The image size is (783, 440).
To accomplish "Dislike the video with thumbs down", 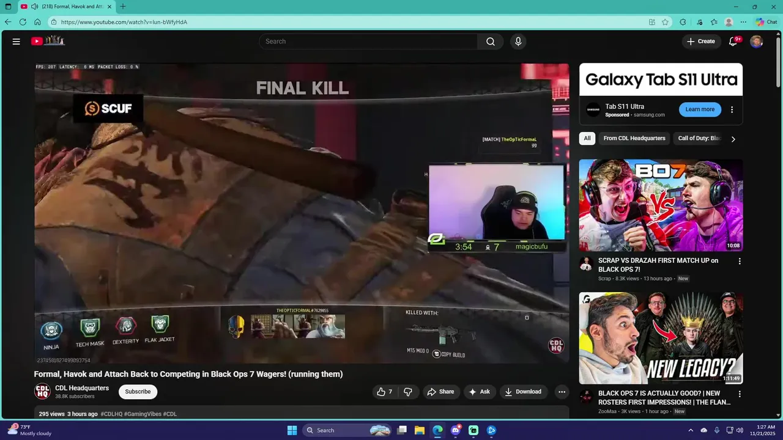I will pyautogui.click(x=408, y=392).
